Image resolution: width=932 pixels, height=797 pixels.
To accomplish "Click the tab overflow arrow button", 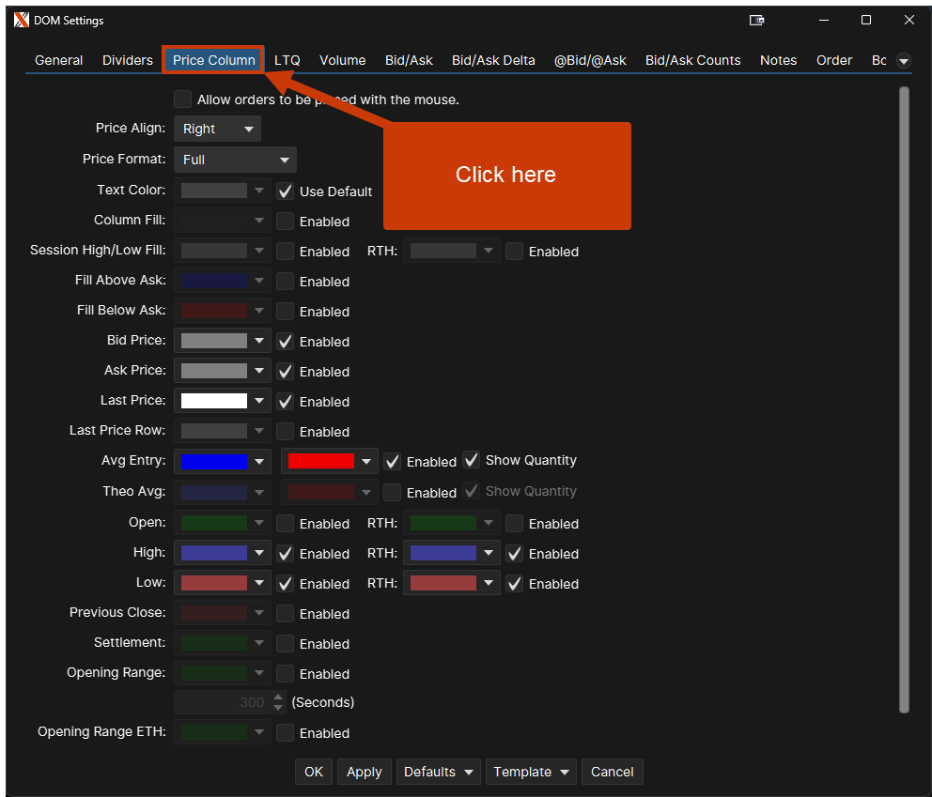I will [x=904, y=61].
